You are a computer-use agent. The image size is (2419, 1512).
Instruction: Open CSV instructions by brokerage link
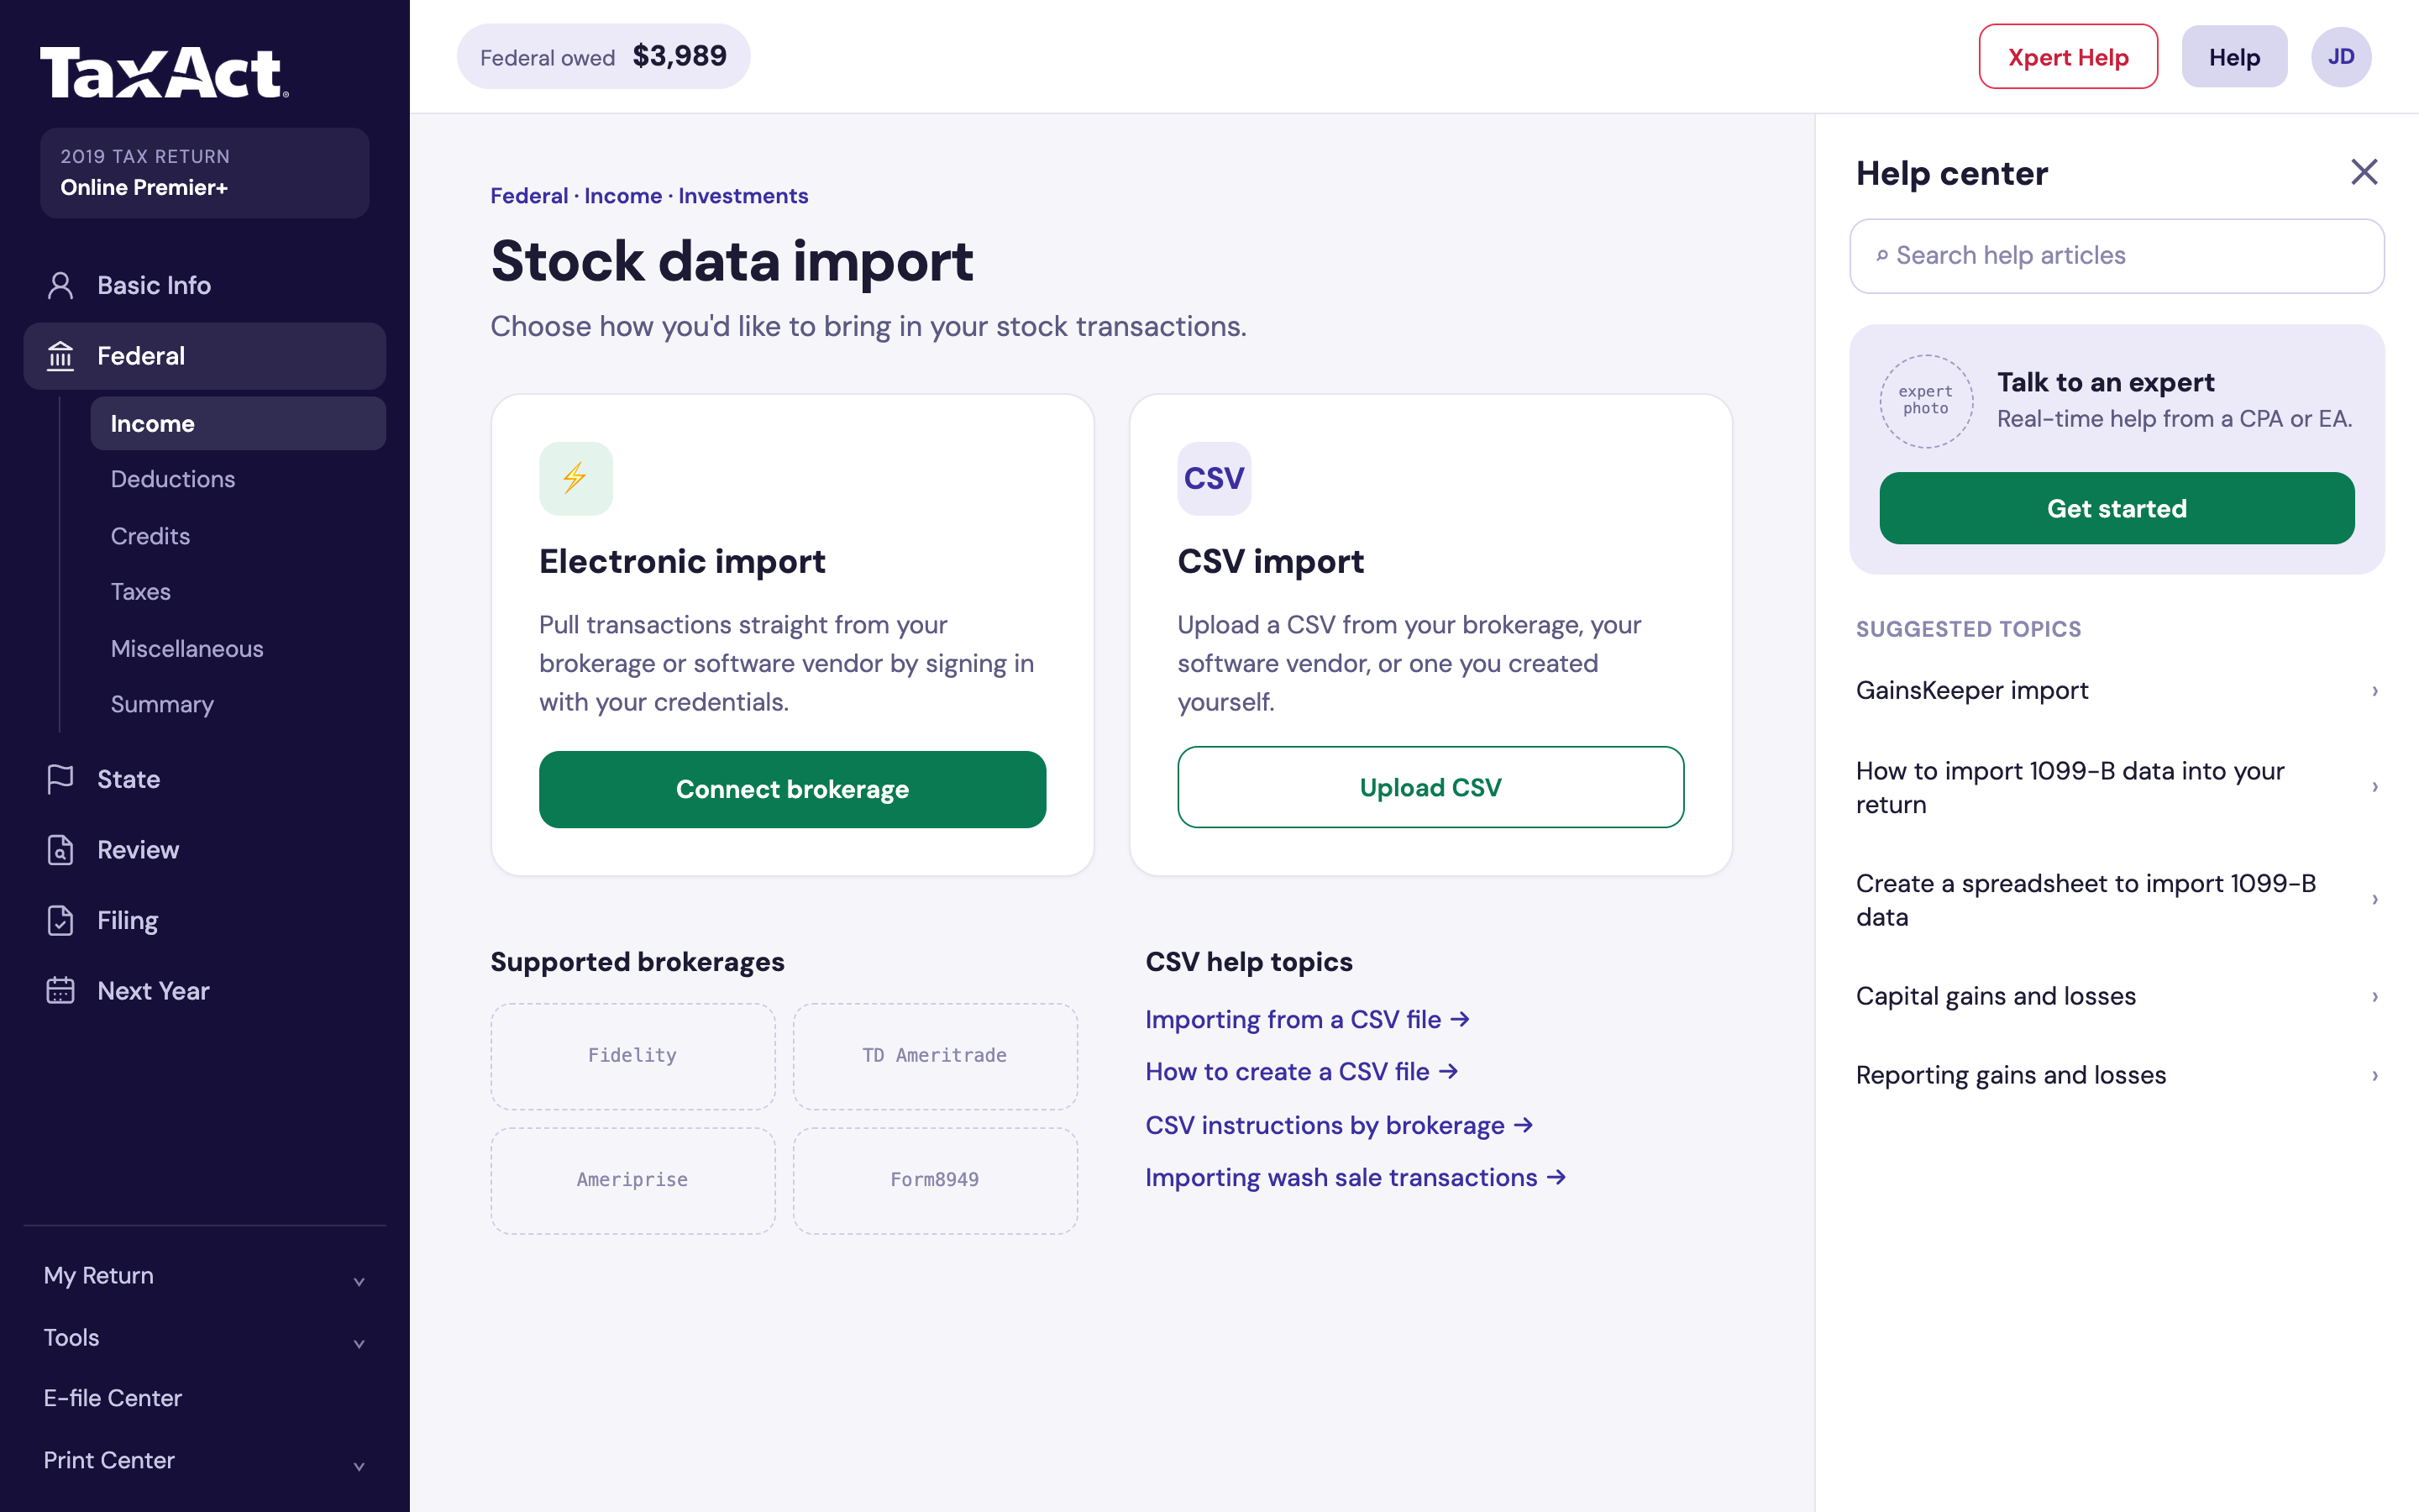pyautogui.click(x=1340, y=1125)
